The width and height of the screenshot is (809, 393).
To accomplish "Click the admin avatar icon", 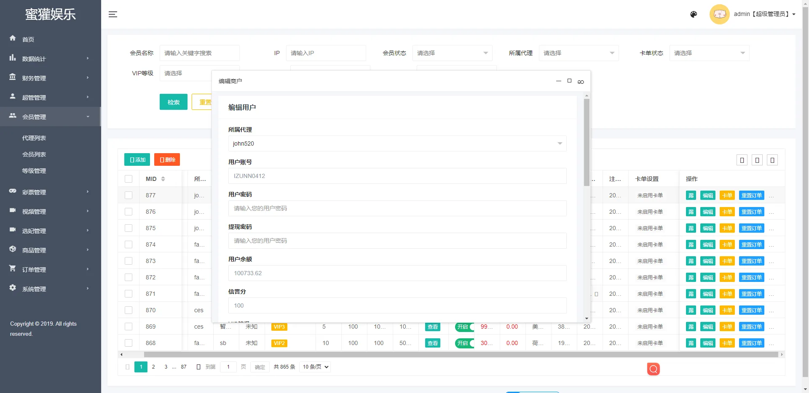I will pyautogui.click(x=719, y=14).
